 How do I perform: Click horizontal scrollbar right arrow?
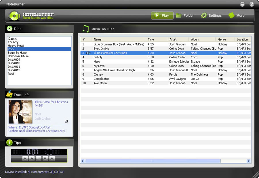(x=248, y=161)
